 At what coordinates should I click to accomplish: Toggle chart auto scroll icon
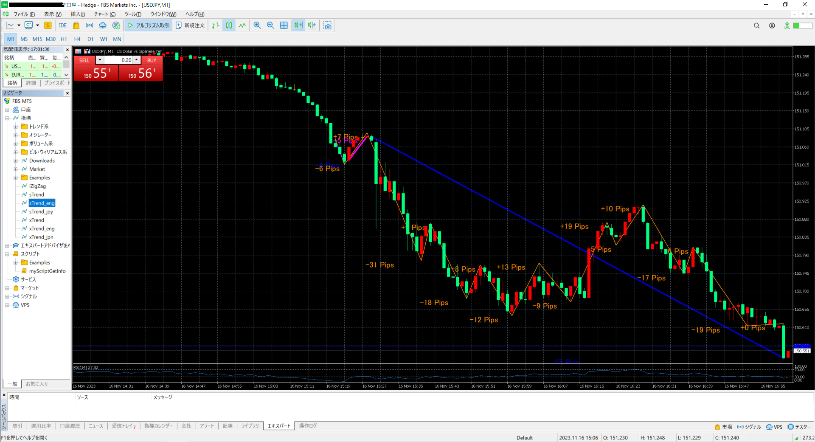point(299,25)
